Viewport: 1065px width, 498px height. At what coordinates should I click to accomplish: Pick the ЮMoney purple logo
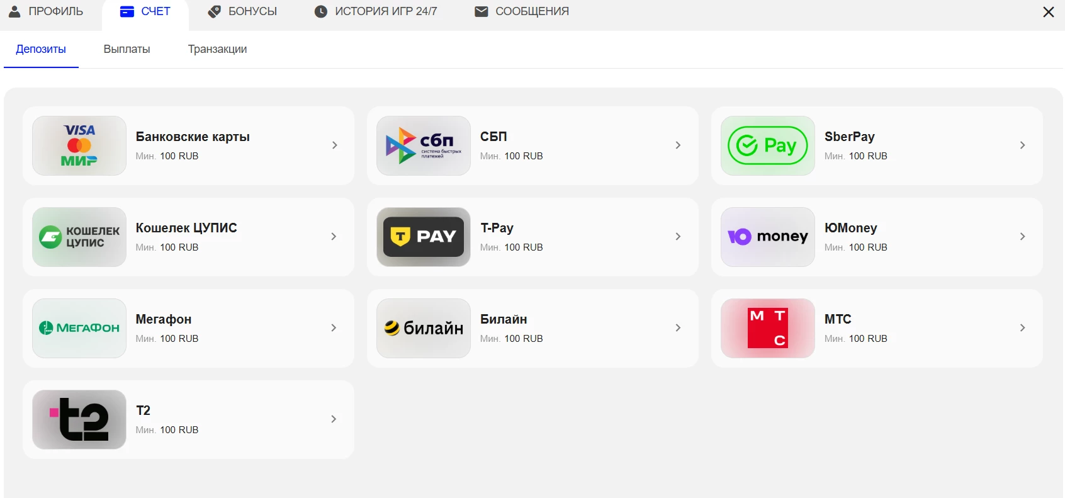pyautogui.click(x=768, y=237)
